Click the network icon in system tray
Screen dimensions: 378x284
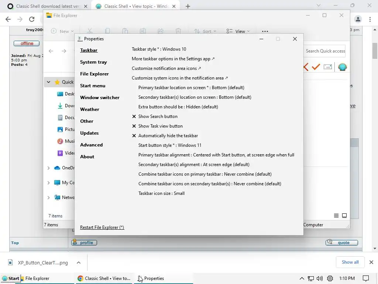[x=311, y=278]
